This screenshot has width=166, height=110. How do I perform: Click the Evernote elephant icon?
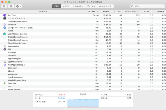pyautogui.click(x=5, y=83)
